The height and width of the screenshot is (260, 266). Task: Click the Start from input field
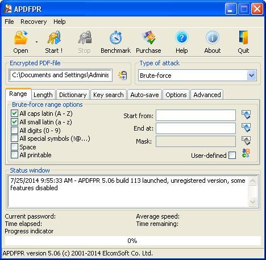click(x=196, y=115)
